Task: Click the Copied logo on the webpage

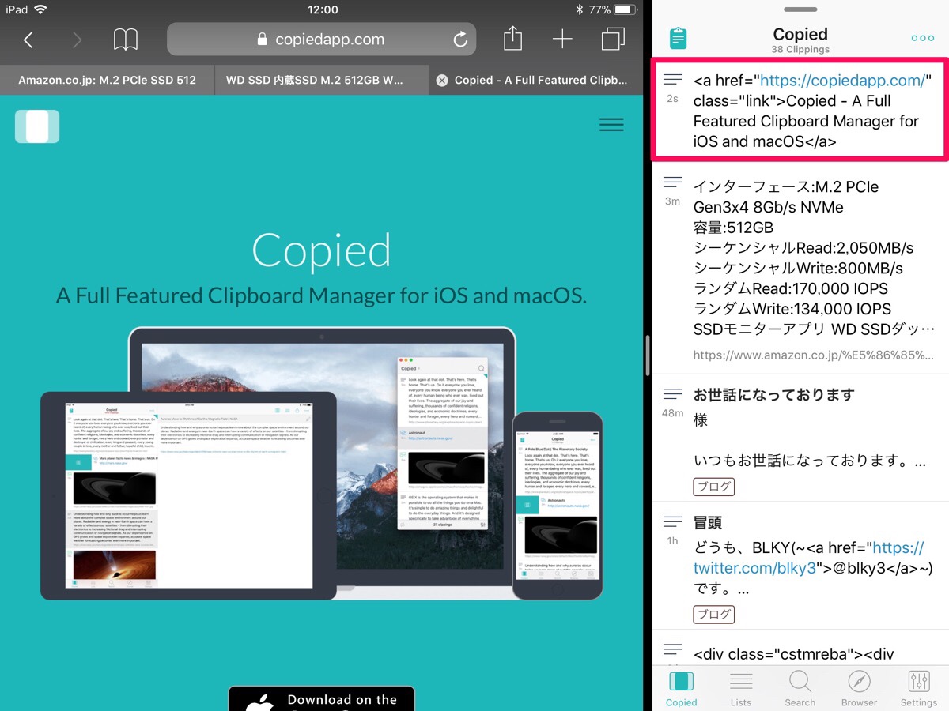Action: (x=36, y=126)
